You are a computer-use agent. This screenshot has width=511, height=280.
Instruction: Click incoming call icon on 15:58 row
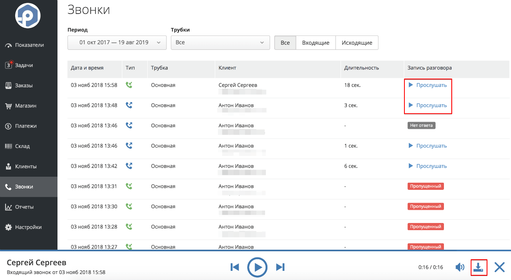tap(129, 85)
